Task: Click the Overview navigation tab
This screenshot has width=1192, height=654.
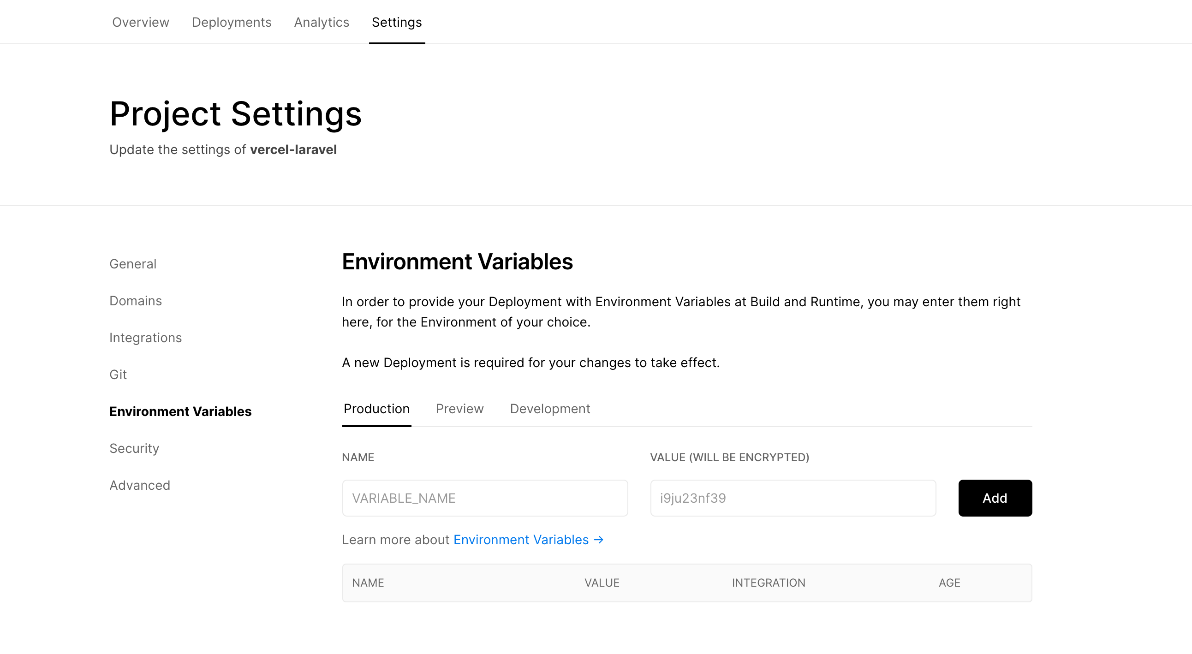Action: 141,23
